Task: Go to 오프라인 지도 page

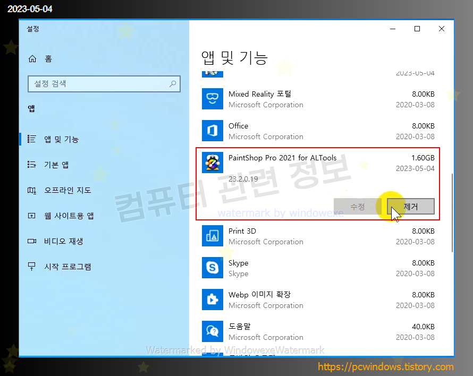Action: pyautogui.click(x=67, y=190)
